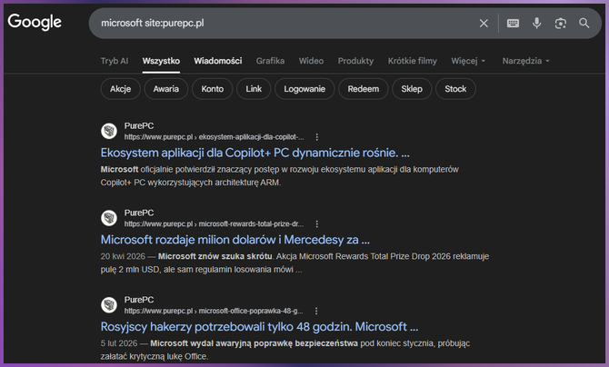Click the Google logo
Screen dimensions: 609x367
tap(35, 22)
